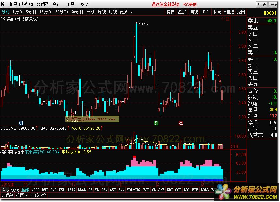Select the 1分钟 period
280x202 pixels.
point(18,12)
